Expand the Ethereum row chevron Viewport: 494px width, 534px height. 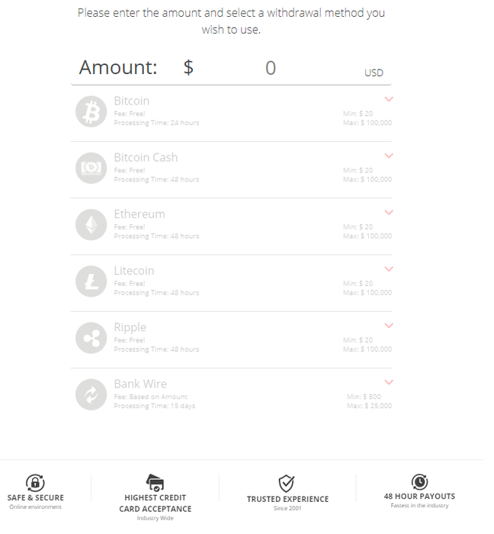pos(389,212)
